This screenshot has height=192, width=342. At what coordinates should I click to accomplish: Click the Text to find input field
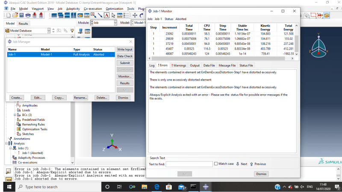(189, 164)
